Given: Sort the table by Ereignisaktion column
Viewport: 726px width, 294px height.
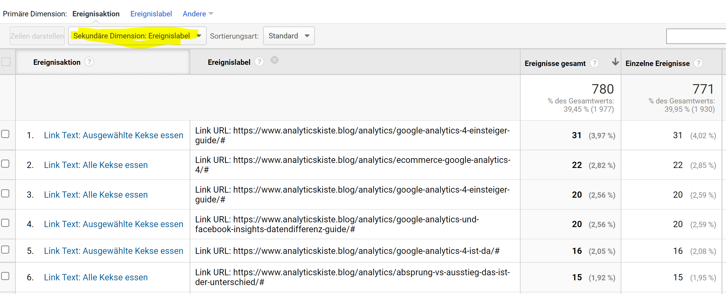Looking at the screenshot, I should (x=57, y=62).
